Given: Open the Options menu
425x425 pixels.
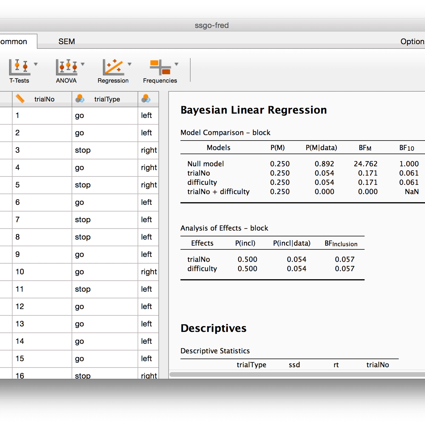Looking at the screenshot, I should click(413, 41).
